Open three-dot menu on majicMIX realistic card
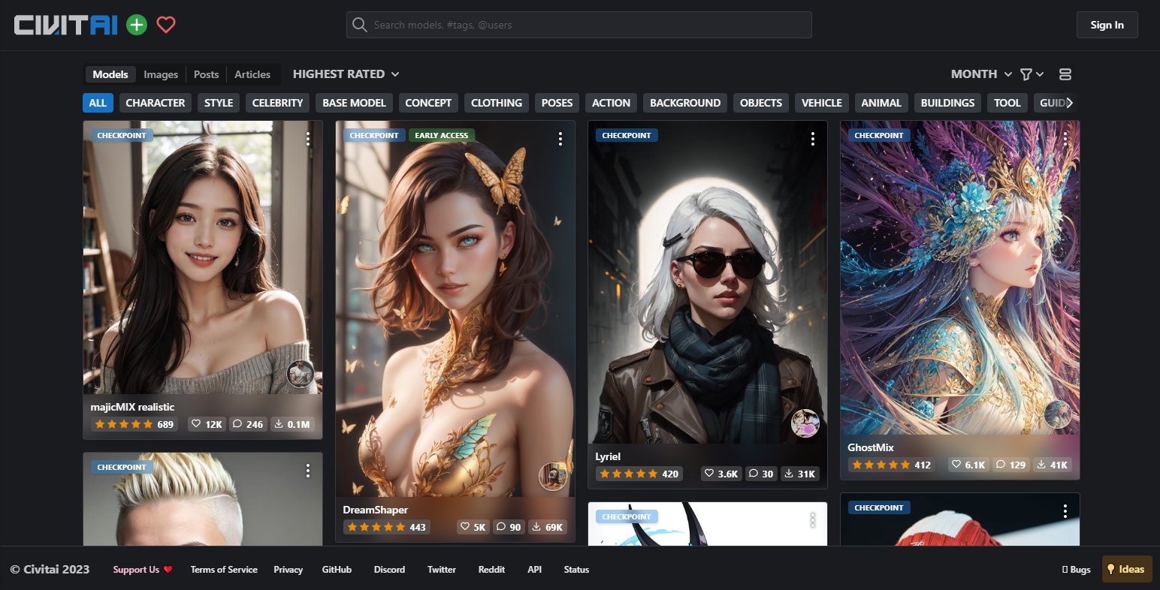 pos(308,139)
